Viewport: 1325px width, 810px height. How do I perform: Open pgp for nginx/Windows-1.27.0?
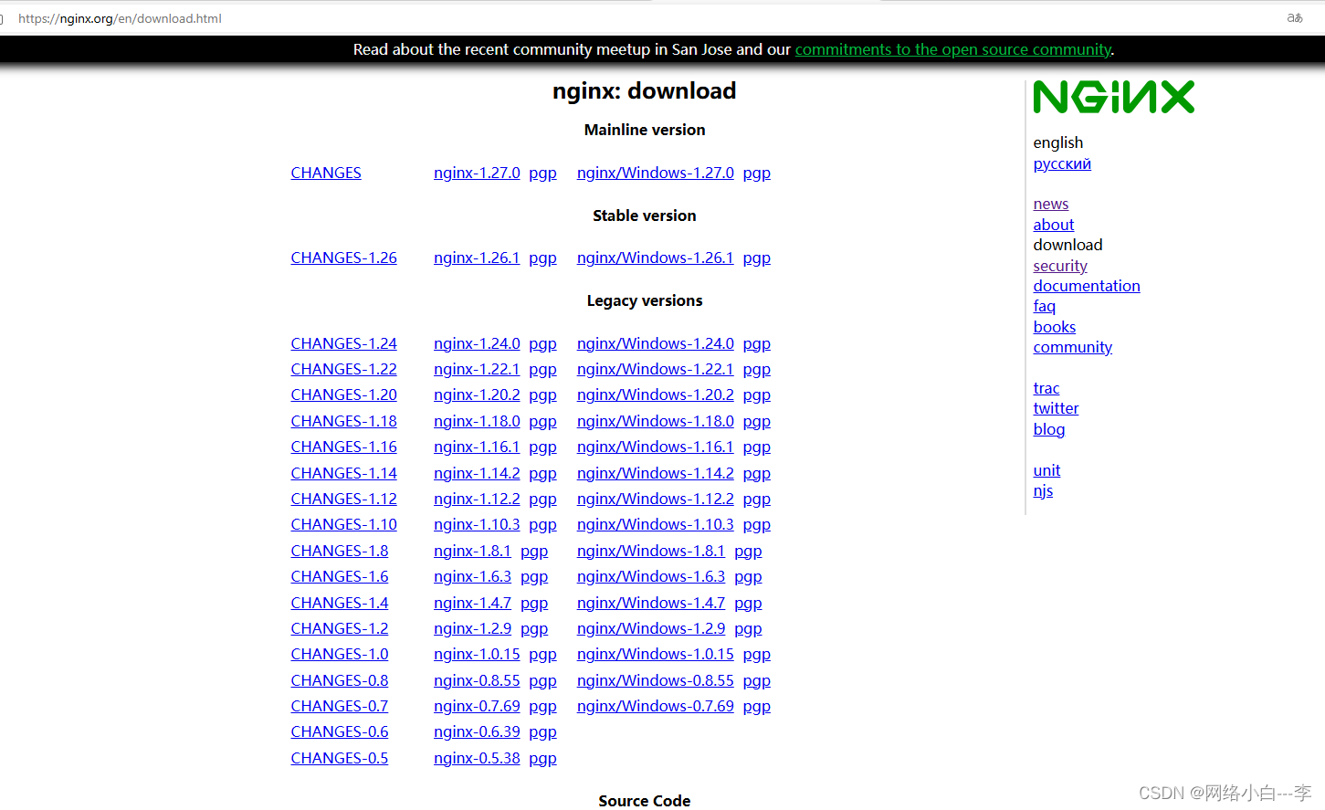coord(756,174)
